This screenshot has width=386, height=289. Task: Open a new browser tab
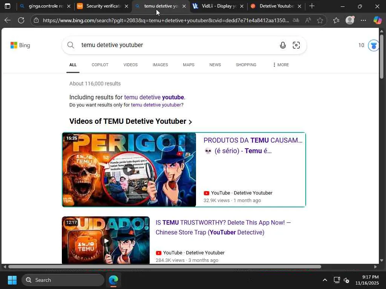click(x=312, y=6)
